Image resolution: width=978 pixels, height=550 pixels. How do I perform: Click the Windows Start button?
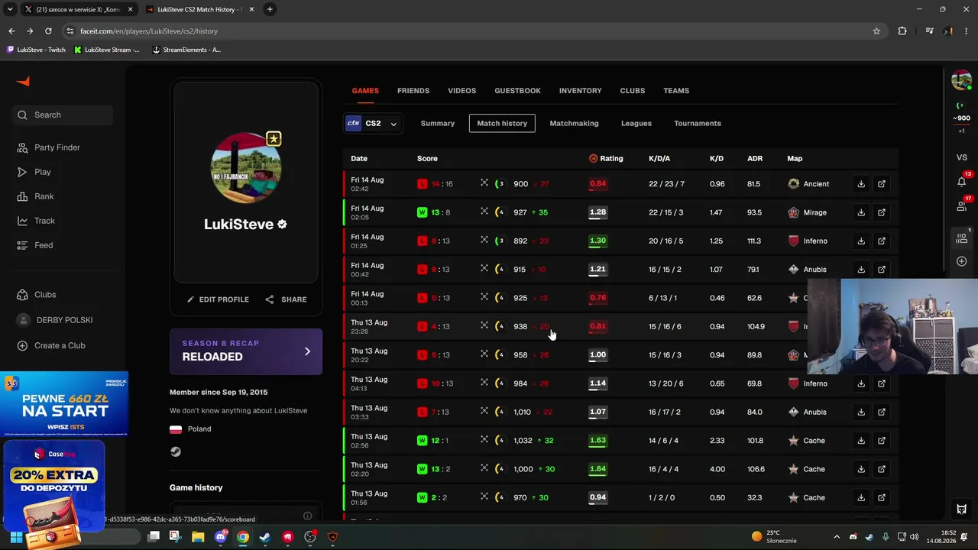click(x=16, y=537)
